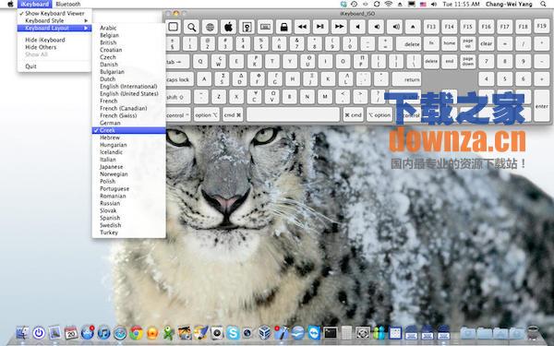Click the spacebar on the virtual keyboard
Image resolution: width=554 pixels, height=346 pixels.
pyautogui.click(x=293, y=114)
